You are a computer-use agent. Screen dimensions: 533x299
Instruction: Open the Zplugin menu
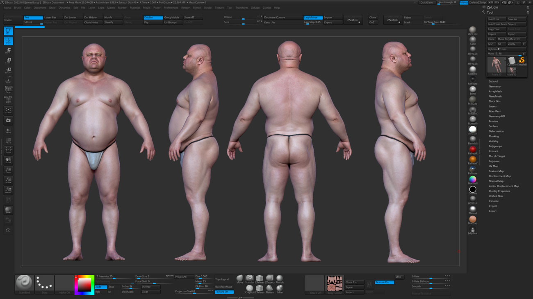pyautogui.click(x=255, y=7)
